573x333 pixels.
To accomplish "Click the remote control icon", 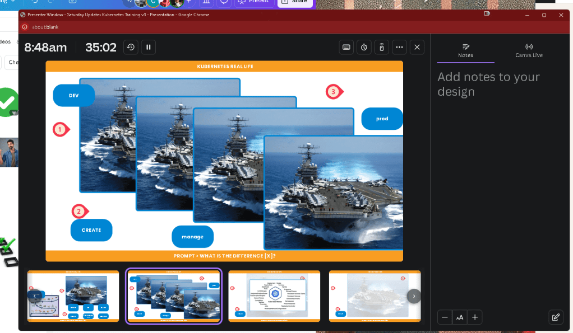I will tap(381, 47).
